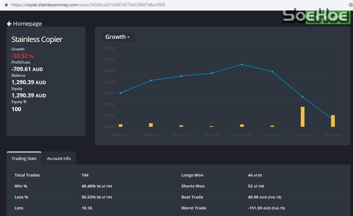353x216 pixels.
Task: Focus the copier.stainlessmoney.com URL field
Action: [x=88, y=5]
